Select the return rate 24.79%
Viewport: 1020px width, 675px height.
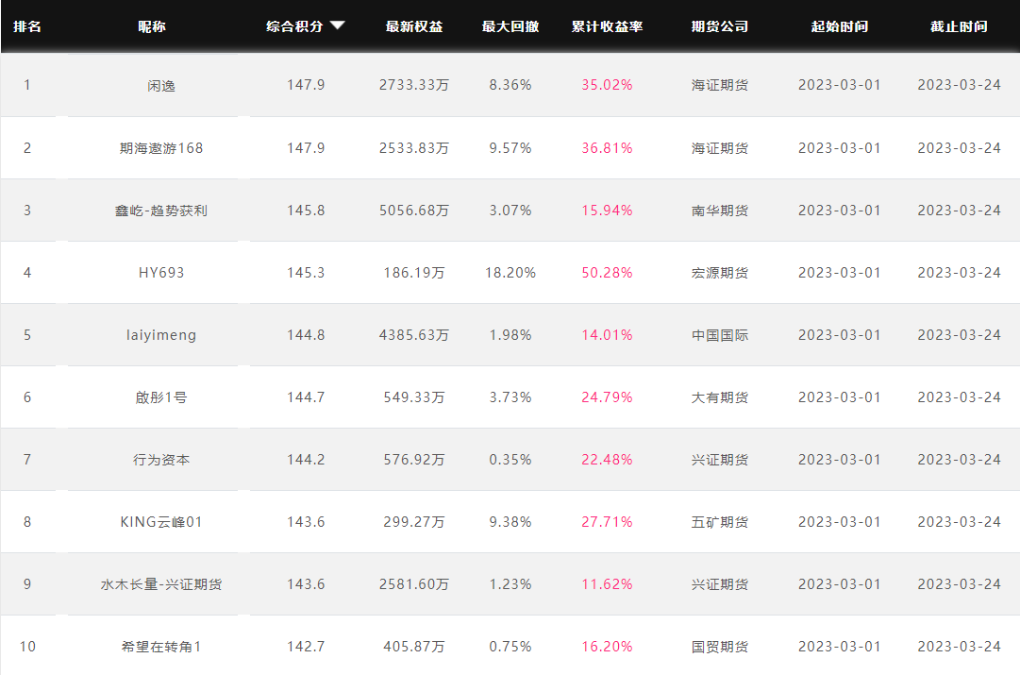[x=607, y=397]
